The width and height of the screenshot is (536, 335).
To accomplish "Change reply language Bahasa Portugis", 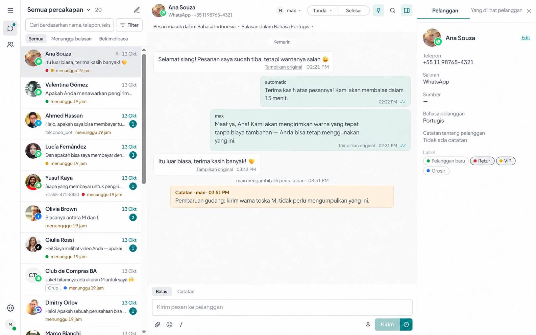I will [x=277, y=27].
